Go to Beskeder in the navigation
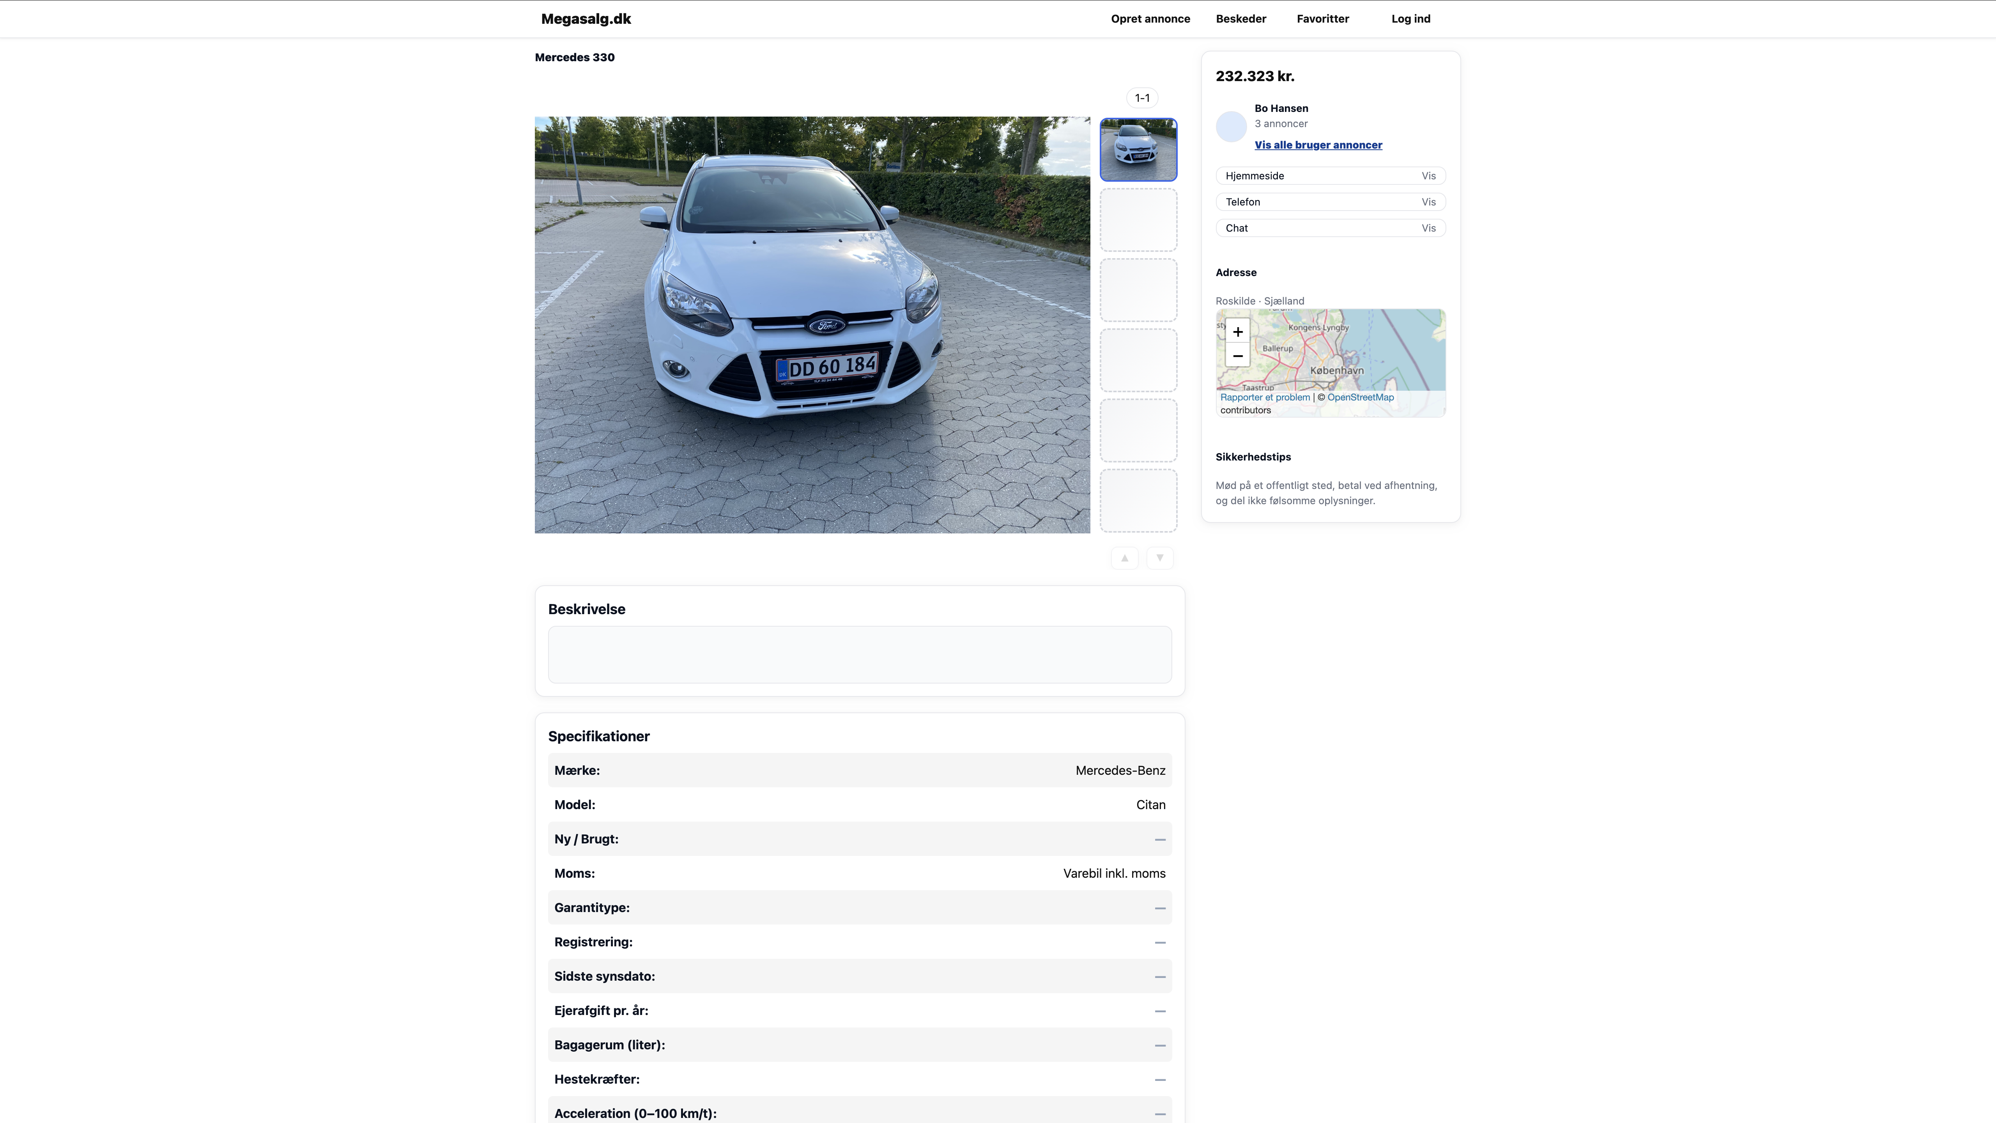Image resolution: width=1996 pixels, height=1123 pixels. (x=1240, y=19)
